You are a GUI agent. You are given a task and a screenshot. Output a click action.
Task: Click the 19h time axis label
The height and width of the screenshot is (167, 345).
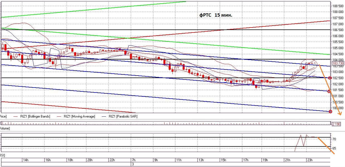click(265, 160)
